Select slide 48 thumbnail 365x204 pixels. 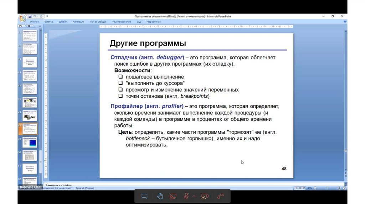pyautogui.click(x=30, y=129)
